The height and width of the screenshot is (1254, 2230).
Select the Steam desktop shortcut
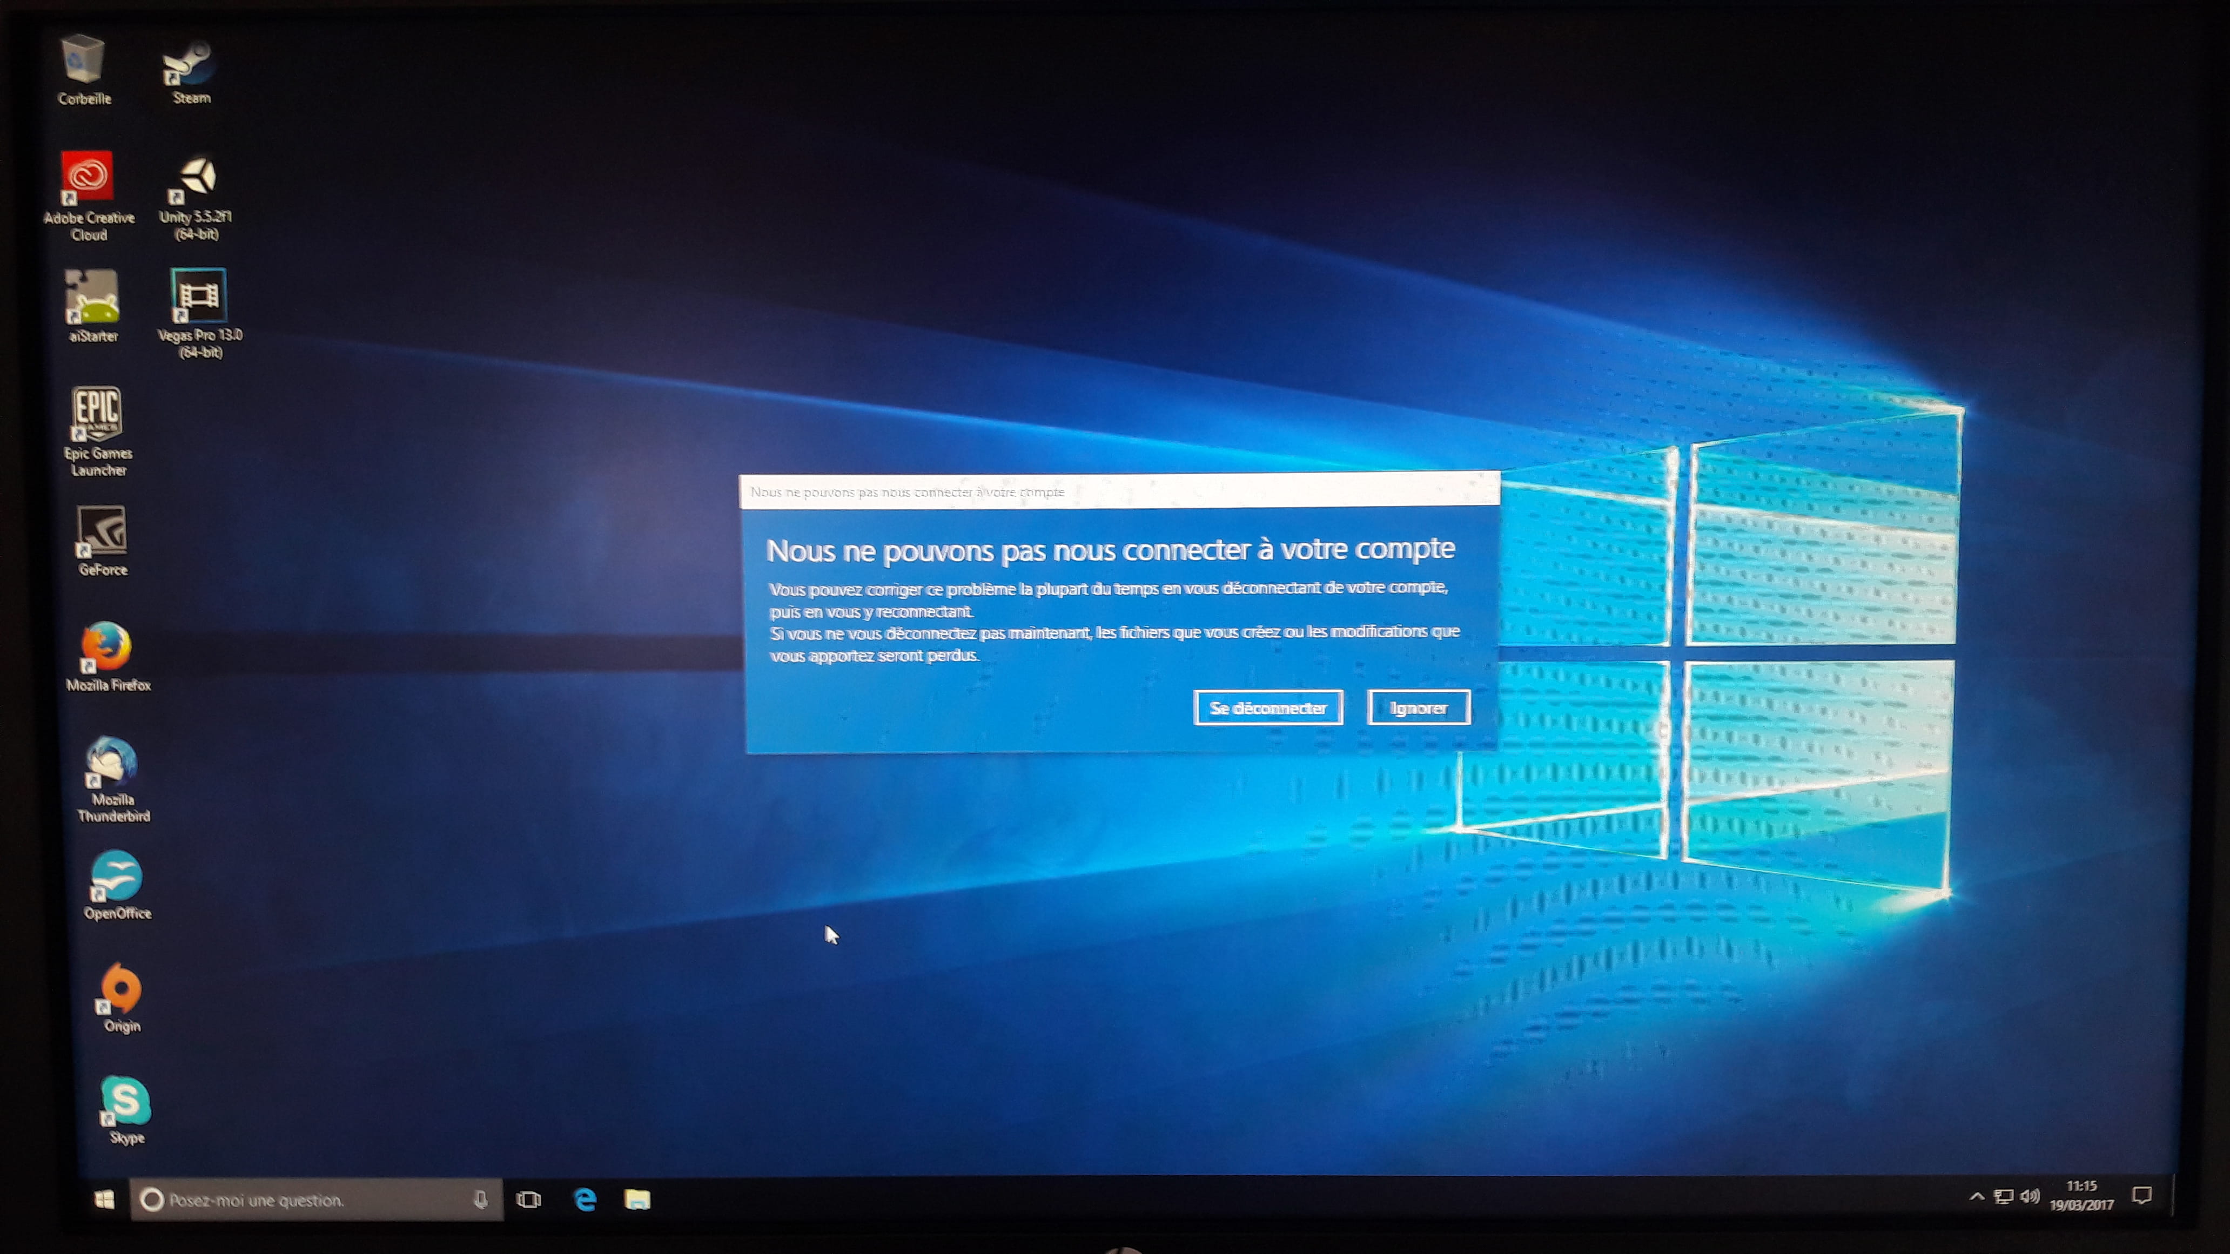191,72
